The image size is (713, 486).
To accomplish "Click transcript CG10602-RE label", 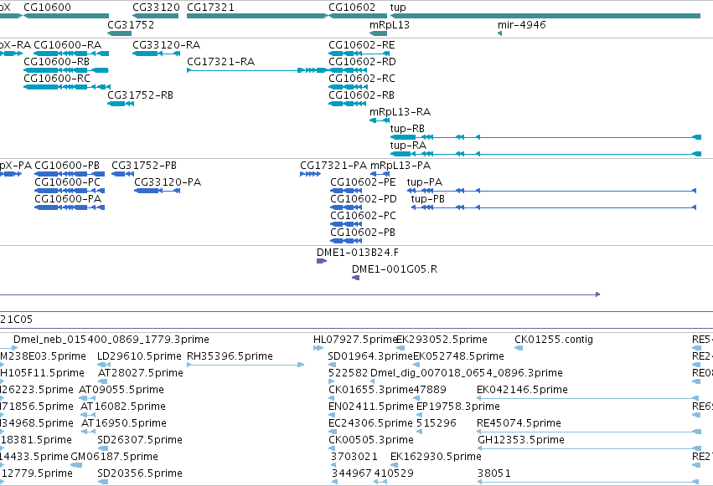I will click(x=362, y=44).
